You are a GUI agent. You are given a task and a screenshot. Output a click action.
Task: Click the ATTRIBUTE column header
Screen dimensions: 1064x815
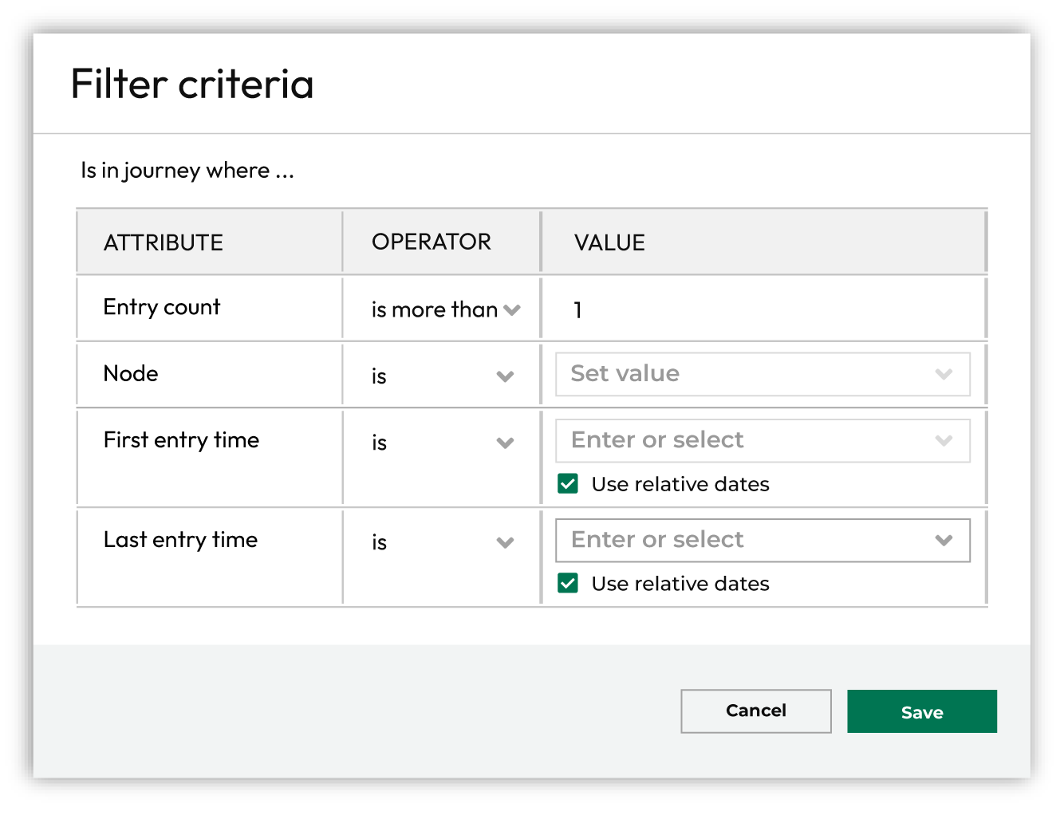point(211,242)
